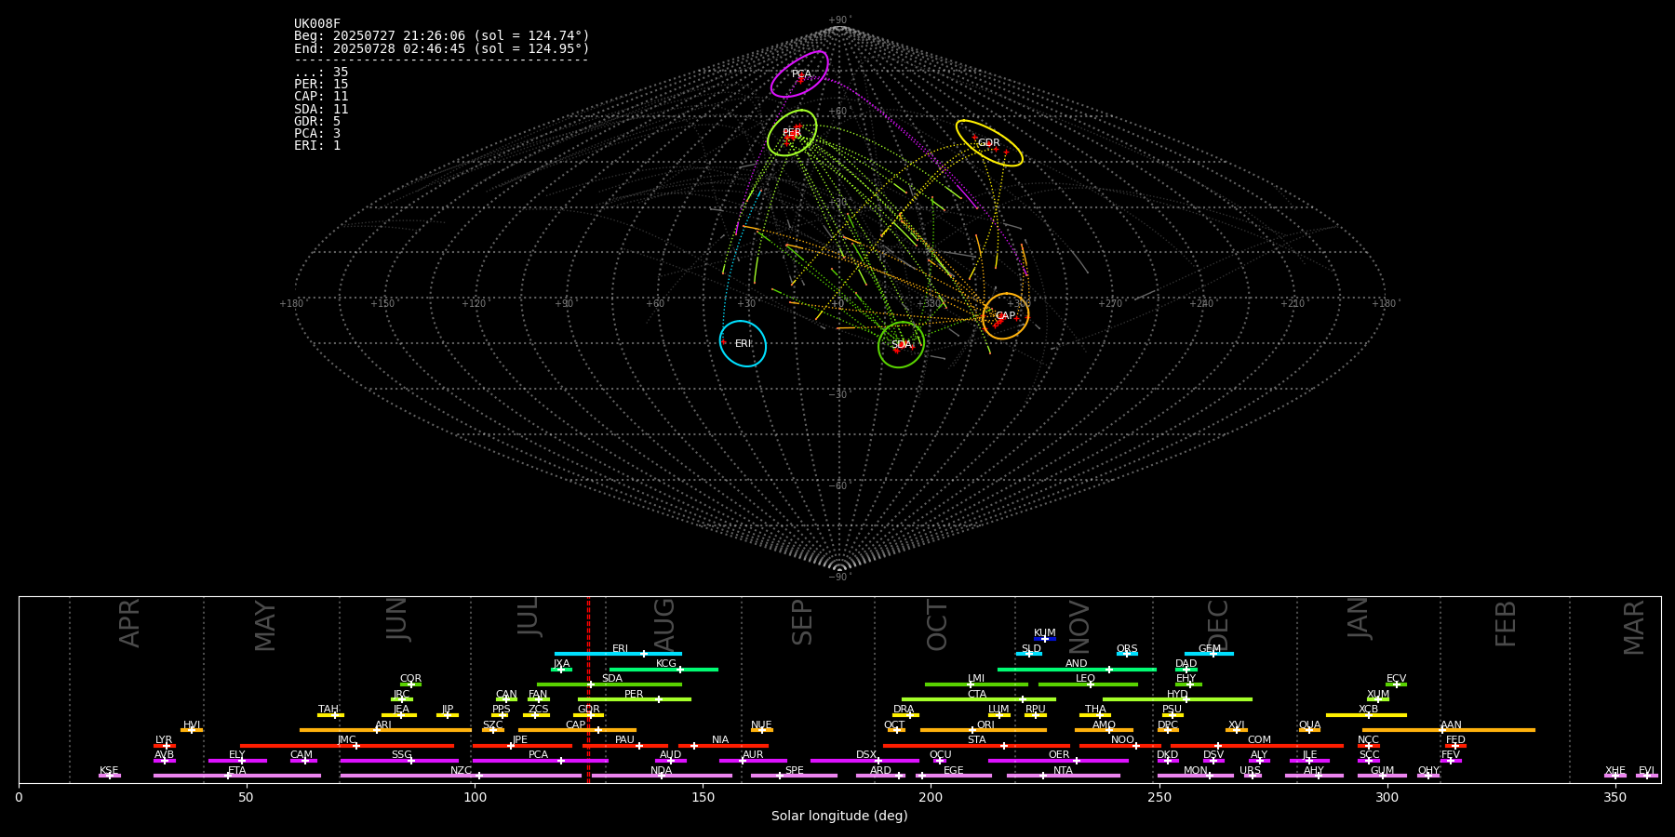This screenshot has height=837, width=1675.
Task: Click the 'AUG' month label in timeline
Action: click(x=664, y=623)
